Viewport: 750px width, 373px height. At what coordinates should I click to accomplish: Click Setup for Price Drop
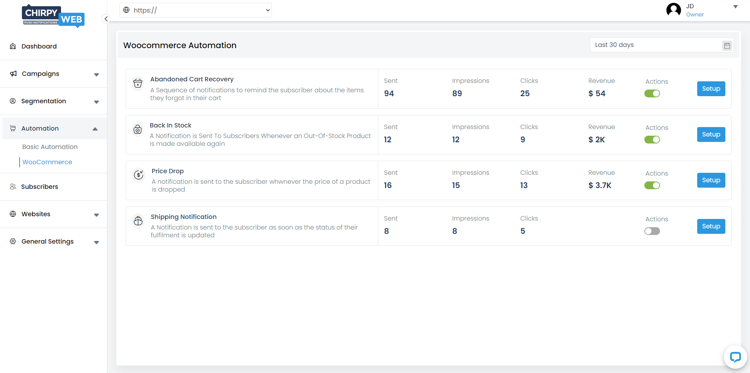click(711, 180)
